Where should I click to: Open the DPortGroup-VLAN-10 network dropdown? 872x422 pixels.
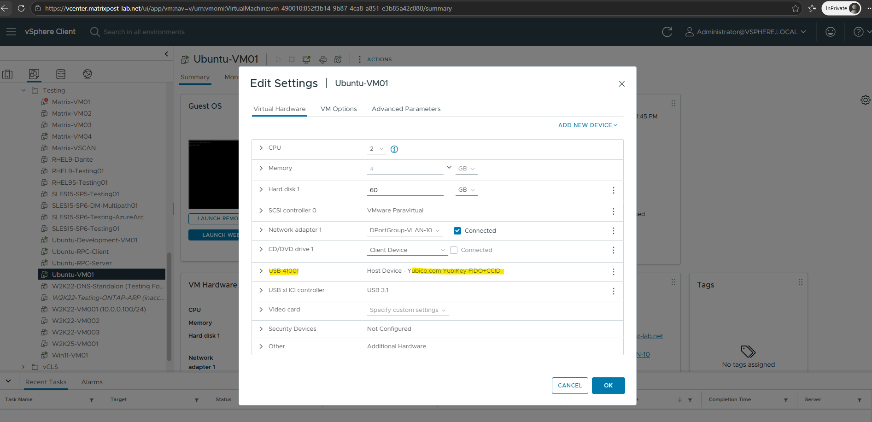pyautogui.click(x=404, y=230)
